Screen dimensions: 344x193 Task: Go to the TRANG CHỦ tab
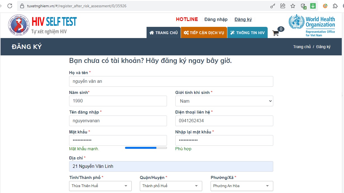(164, 33)
